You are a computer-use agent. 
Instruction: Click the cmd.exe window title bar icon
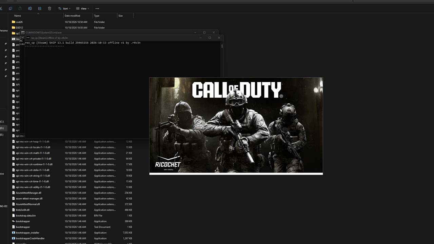[x=23, y=33]
